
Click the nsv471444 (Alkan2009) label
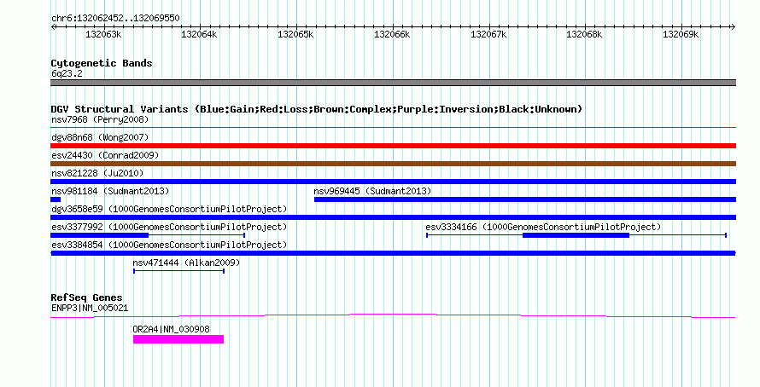(186, 263)
